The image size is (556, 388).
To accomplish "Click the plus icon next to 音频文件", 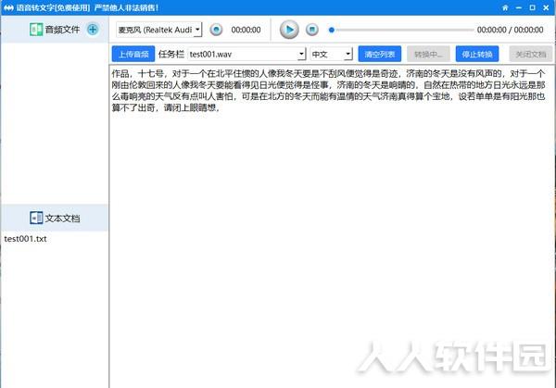I will point(93,30).
